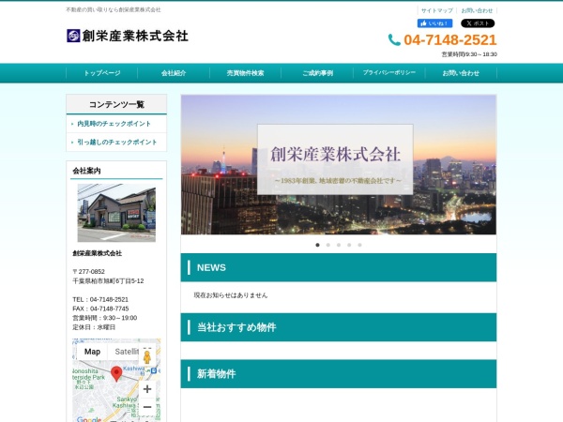Open 会社紹介 in the navigation bar
Screen dimensions: 563x422
click(x=174, y=73)
